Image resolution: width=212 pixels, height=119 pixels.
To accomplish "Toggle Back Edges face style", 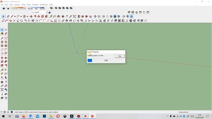I will pyautogui.click(x=99, y=17).
